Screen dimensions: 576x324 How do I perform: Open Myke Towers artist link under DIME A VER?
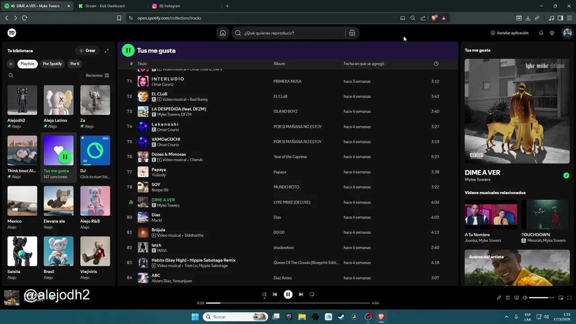tap(477, 180)
